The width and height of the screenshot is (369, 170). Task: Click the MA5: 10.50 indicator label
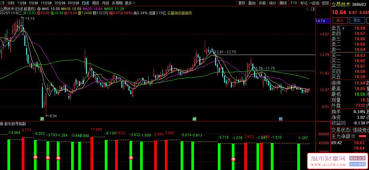click(x=50, y=9)
